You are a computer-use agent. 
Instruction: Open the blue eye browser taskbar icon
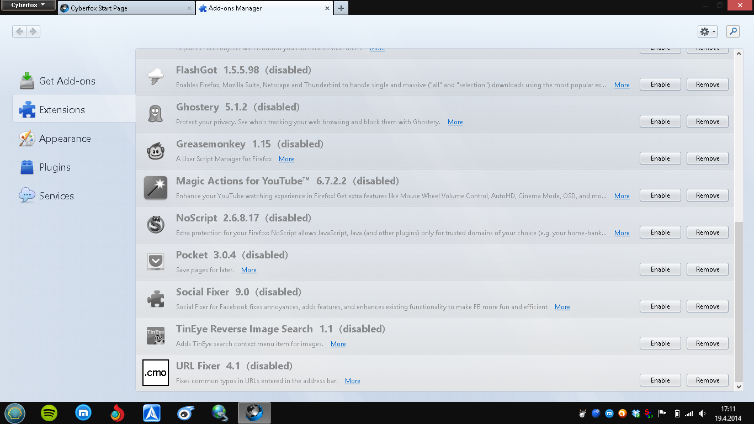point(185,413)
